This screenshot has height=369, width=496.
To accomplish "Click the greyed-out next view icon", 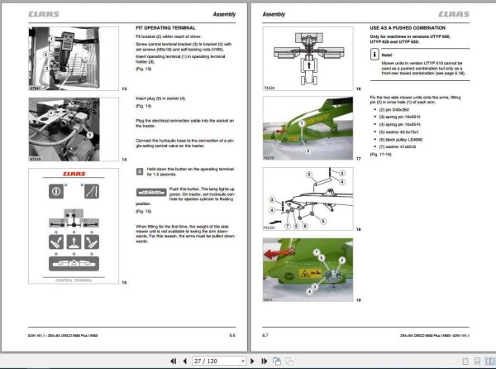I will point(289,361).
